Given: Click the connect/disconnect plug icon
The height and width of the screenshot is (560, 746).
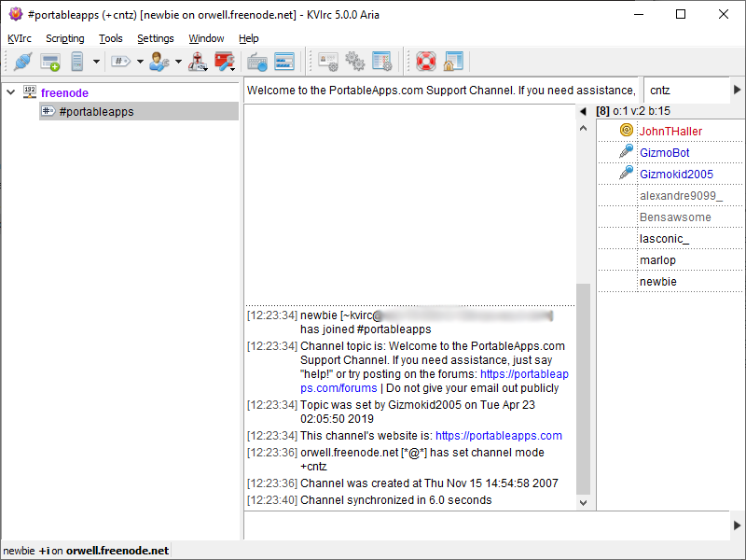Looking at the screenshot, I should point(22,63).
